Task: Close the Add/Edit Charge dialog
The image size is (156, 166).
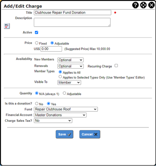Action: [152, 5]
